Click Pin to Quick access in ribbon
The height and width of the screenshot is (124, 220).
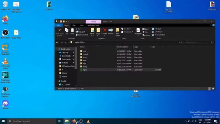pos(59,32)
